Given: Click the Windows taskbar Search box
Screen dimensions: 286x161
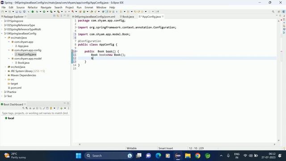Looking at the screenshot, I should (x=109, y=156).
